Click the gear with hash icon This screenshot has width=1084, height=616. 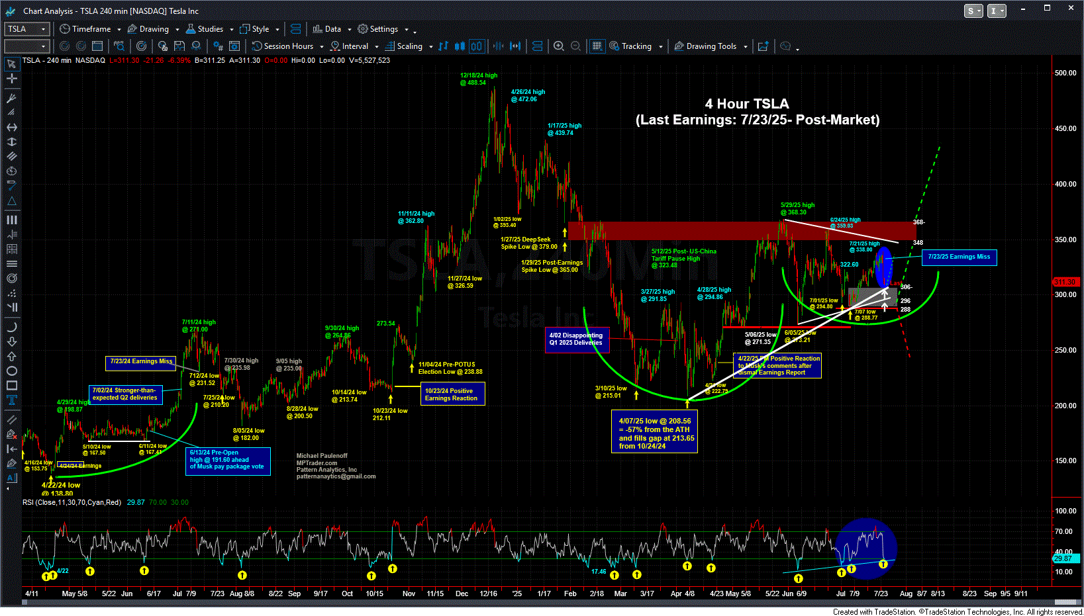point(218,46)
